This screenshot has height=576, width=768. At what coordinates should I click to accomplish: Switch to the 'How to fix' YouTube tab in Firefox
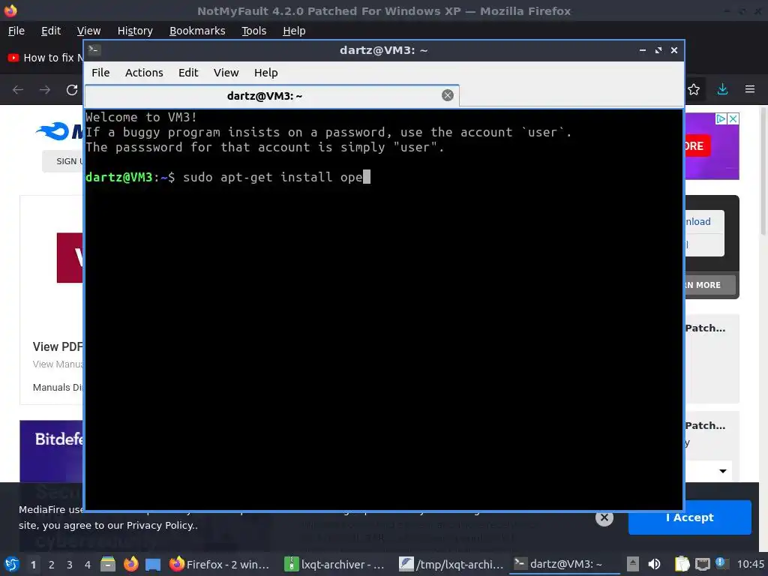tap(44, 58)
